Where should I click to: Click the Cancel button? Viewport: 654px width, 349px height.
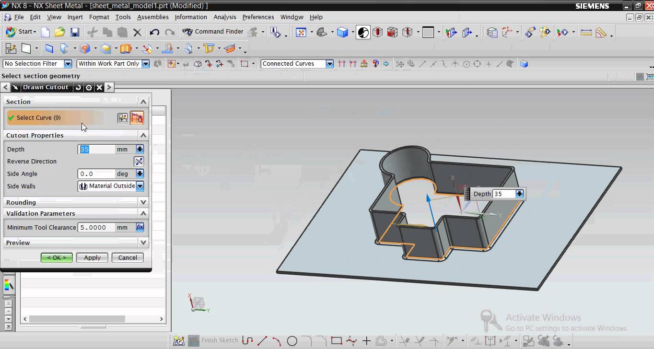click(x=128, y=257)
